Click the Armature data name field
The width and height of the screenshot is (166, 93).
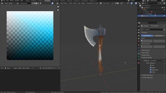pos(154,29)
